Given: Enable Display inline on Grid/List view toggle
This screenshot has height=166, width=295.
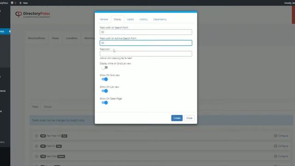Looking at the screenshot, I should click(x=105, y=68).
